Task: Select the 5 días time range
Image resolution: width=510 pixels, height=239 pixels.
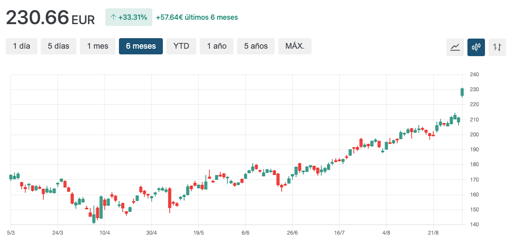Action: (x=58, y=46)
